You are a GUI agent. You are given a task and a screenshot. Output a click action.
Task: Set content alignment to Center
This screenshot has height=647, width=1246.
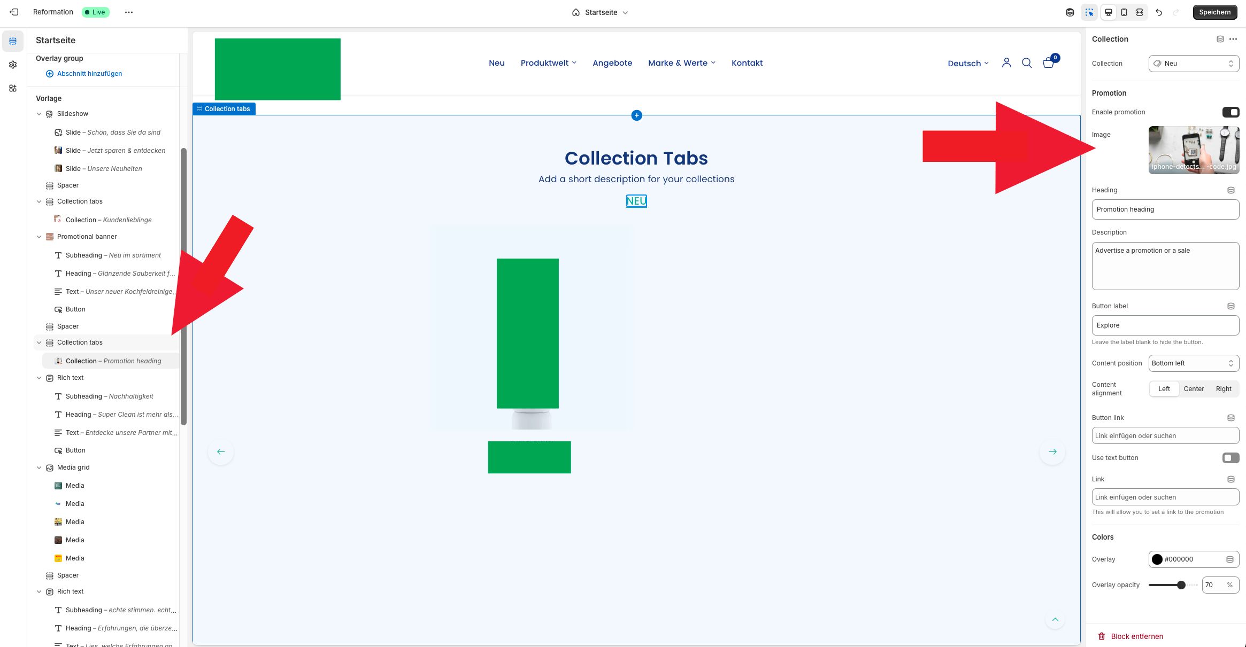pyautogui.click(x=1194, y=389)
